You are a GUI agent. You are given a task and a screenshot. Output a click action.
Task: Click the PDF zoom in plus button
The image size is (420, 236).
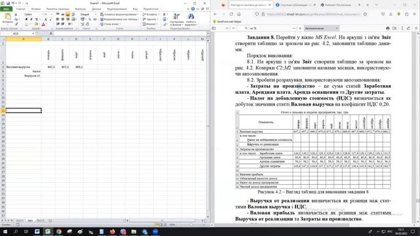[300, 28]
